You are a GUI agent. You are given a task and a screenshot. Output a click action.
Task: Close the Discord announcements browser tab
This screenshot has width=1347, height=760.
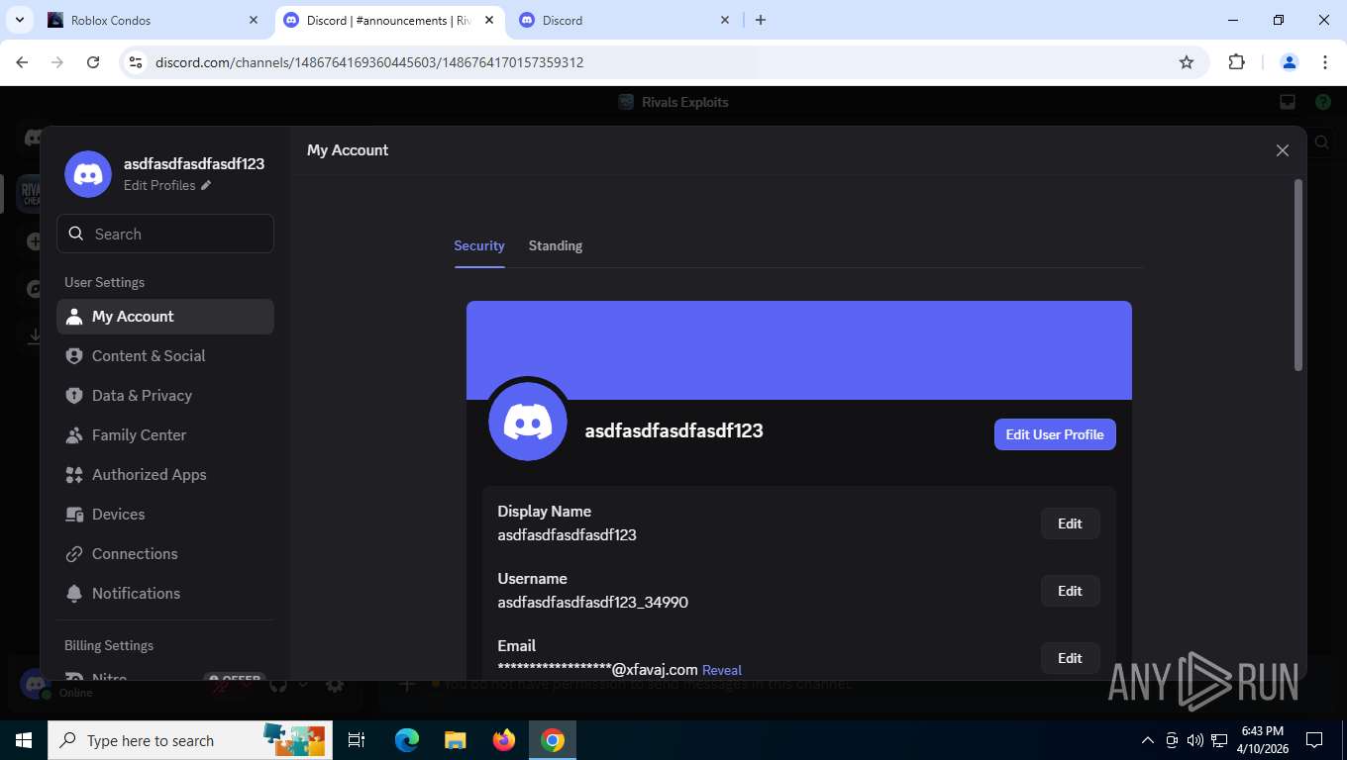(x=489, y=20)
